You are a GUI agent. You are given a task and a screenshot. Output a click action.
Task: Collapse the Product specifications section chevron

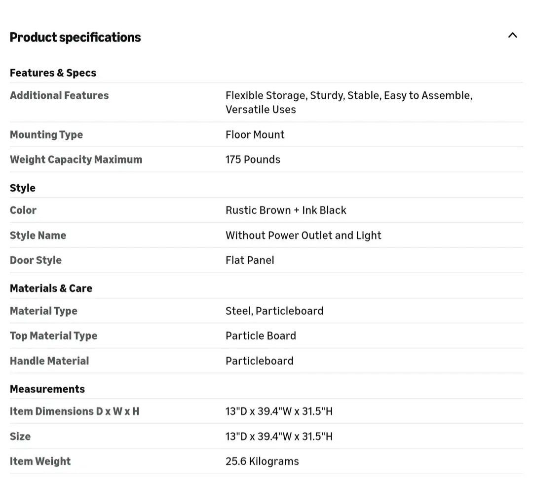click(512, 36)
